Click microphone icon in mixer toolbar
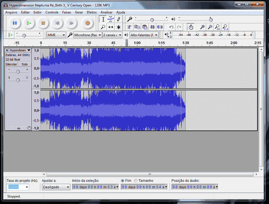The image size is (269, 204). click(x=130, y=19)
